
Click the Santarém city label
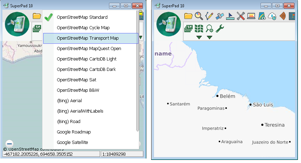(x=180, y=104)
